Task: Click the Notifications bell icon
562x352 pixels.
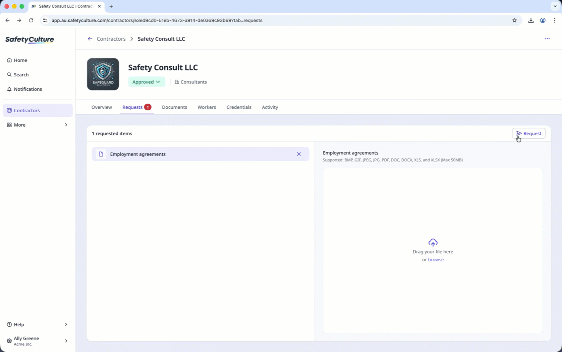Action: [9, 89]
